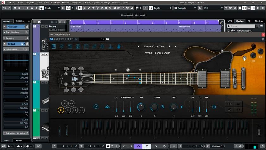The height and width of the screenshot is (150, 266).
Task: Open the keyboard main panel in Ample Guitar
Action: (x=54, y=46)
